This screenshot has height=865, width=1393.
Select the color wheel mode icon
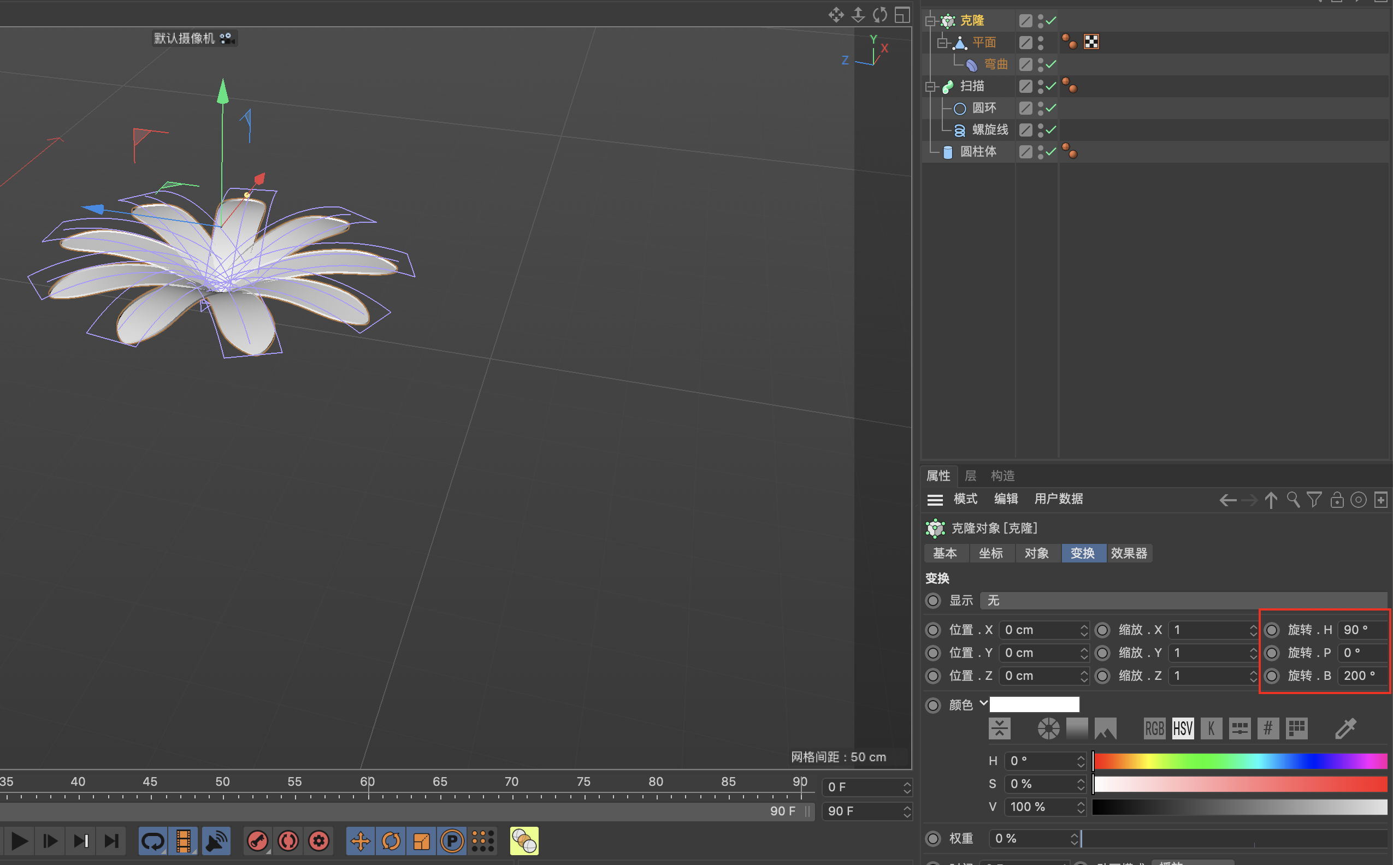[1048, 729]
